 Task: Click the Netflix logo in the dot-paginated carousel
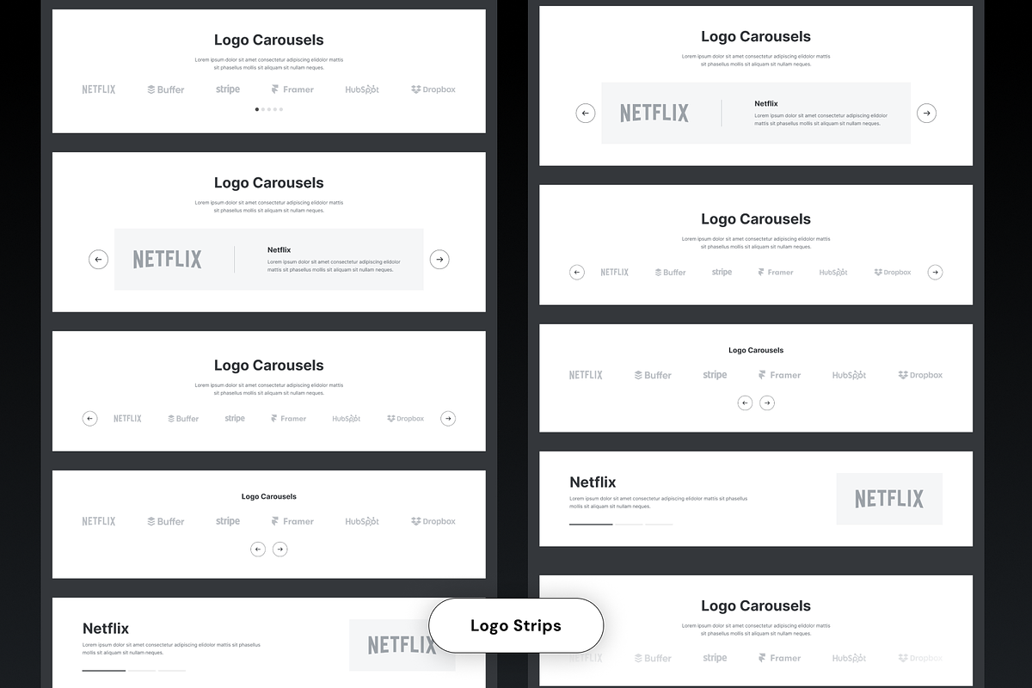[99, 89]
